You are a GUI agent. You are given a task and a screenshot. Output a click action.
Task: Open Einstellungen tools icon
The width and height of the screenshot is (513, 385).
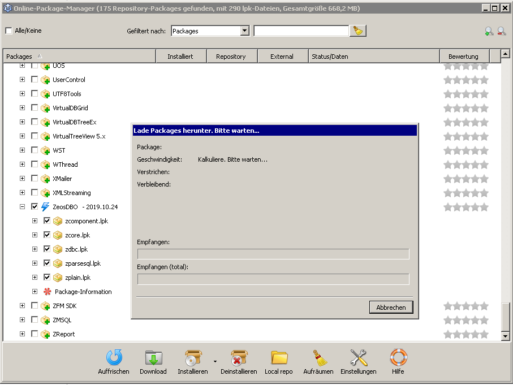coord(359,358)
